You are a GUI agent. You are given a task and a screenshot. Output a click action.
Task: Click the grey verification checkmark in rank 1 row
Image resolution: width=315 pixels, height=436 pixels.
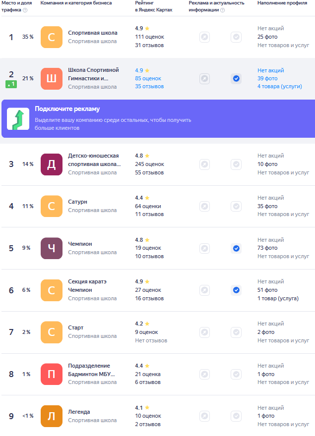(x=236, y=37)
